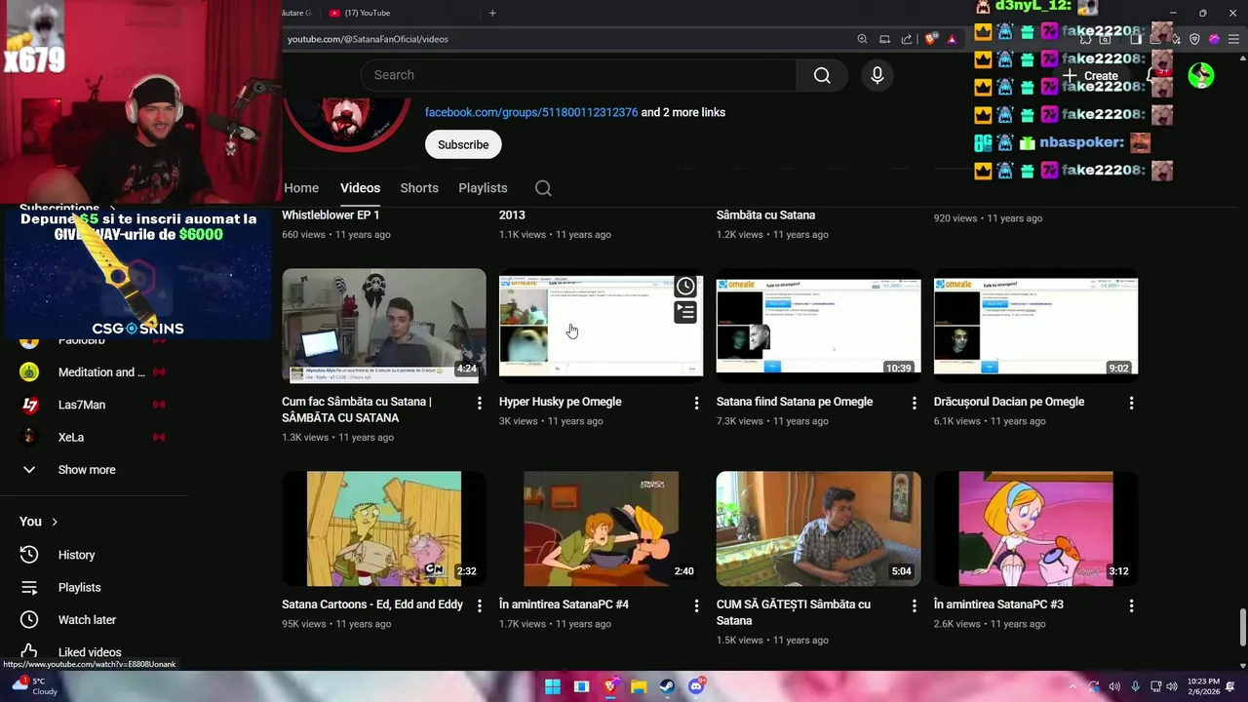The image size is (1248, 702).
Task: Click the YouTube search magnifier button
Action: (x=822, y=75)
